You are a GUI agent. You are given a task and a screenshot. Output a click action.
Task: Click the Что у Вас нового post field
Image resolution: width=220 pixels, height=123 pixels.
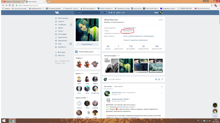click(x=130, y=79)
